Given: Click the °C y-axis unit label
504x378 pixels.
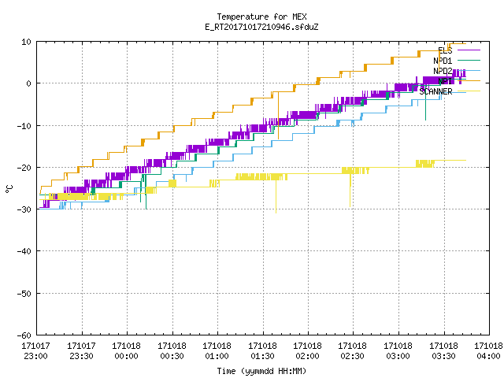Looking at the screenshot, I should [x=9, y=189].
